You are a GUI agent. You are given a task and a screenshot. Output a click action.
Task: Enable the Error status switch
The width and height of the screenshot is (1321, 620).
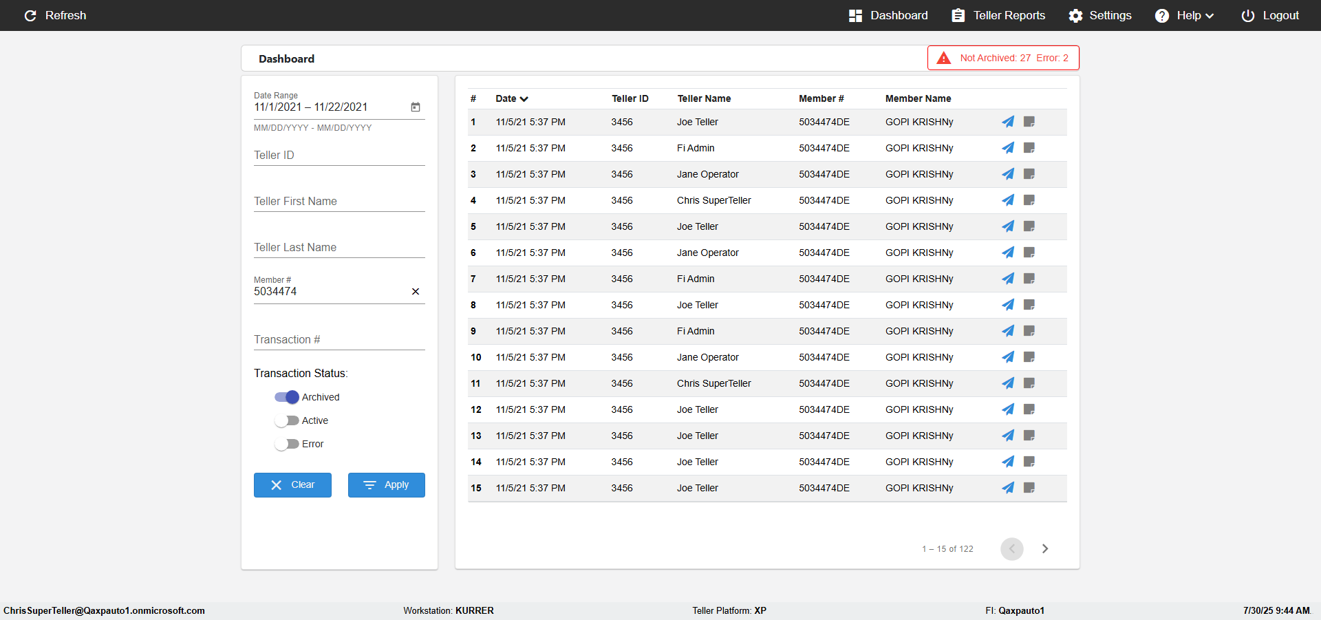click(x=286, y=444)
